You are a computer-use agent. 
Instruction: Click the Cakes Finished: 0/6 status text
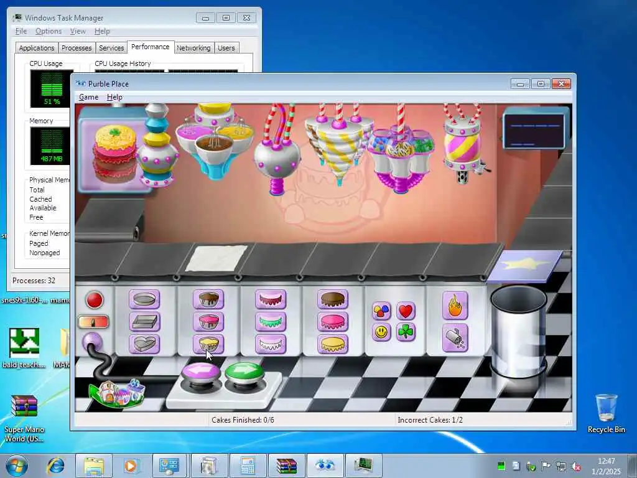pyautogui.click(x=243, y=420)
